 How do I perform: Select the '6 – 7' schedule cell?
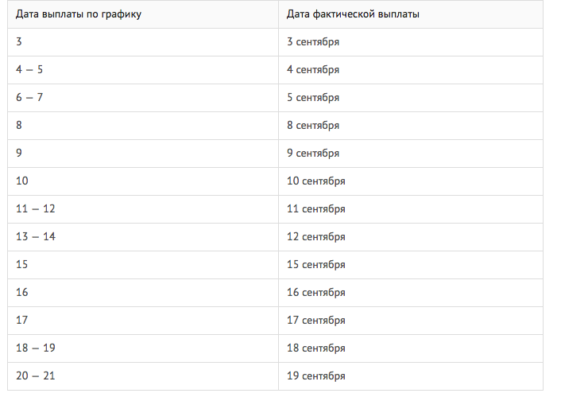coord(143,98)
